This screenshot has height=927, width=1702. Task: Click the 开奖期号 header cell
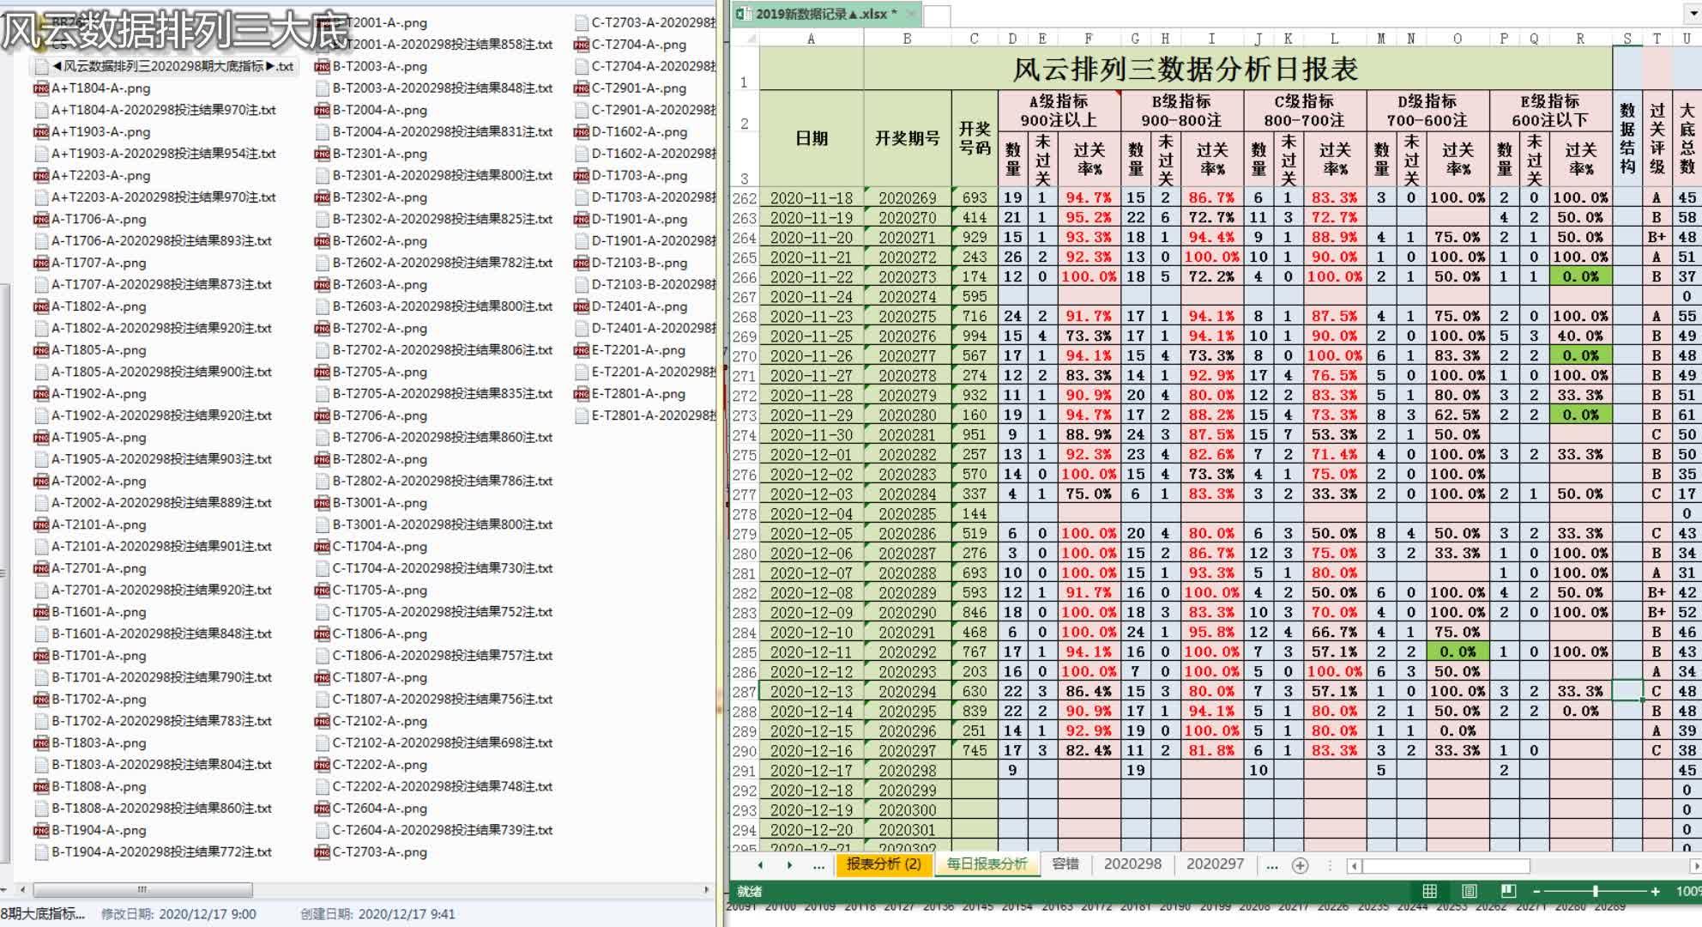[908, 138]
